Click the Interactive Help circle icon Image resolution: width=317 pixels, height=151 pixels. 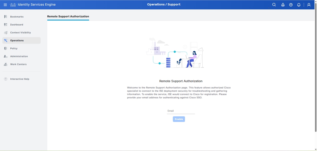5,79
